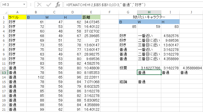Viewport: 203px width, 112px height.
Task: Click 普通 label in row 12 column A
Action: 17,68
